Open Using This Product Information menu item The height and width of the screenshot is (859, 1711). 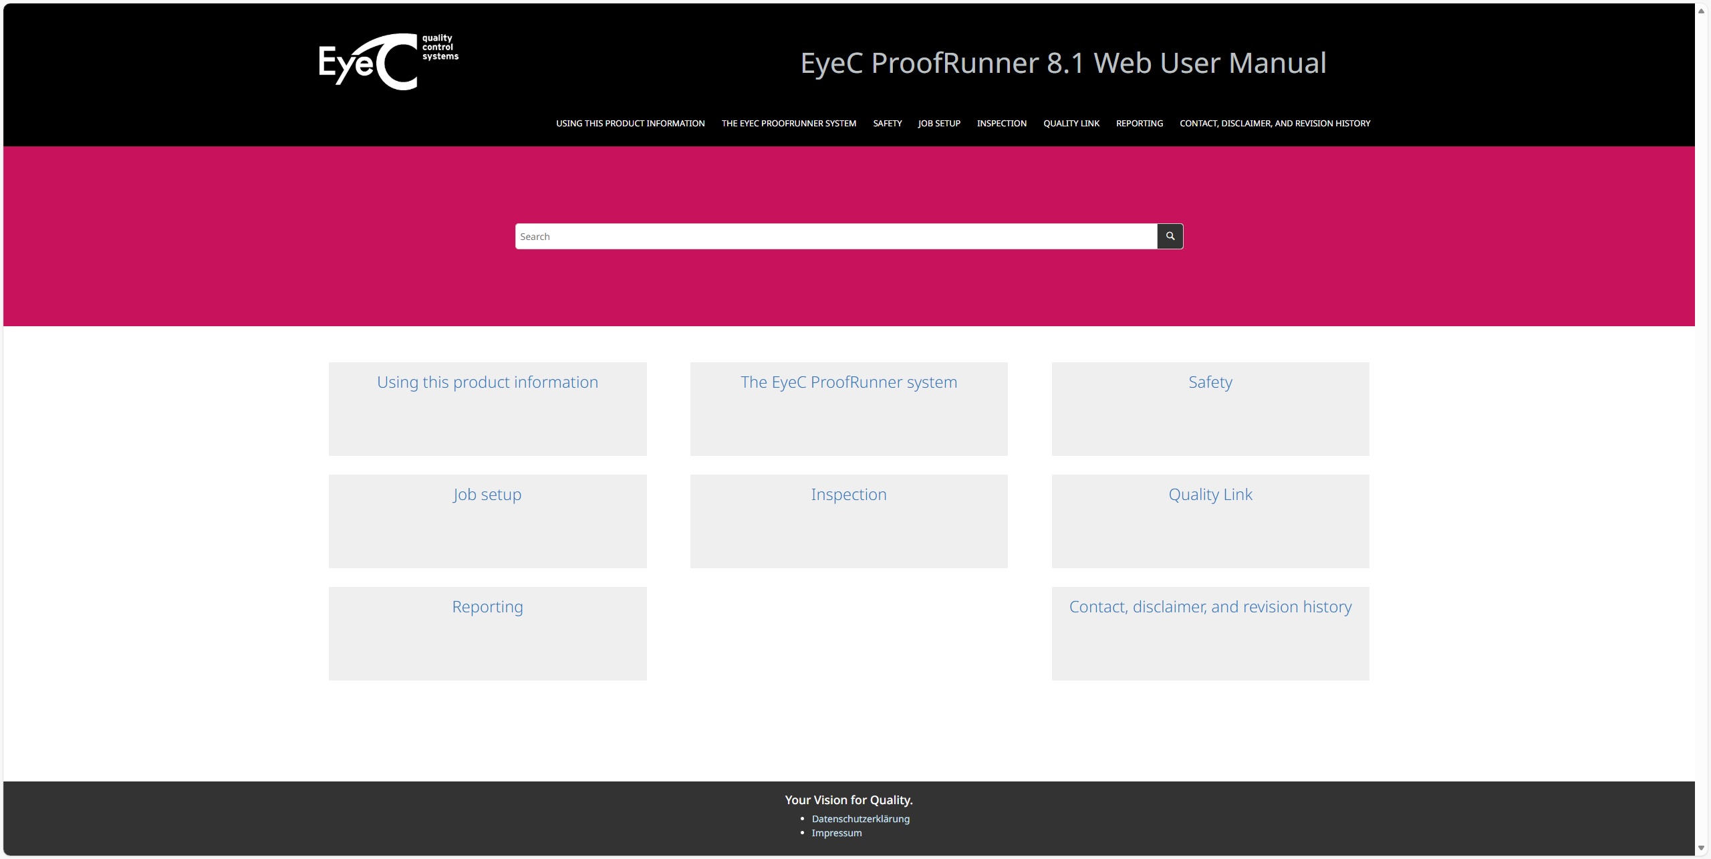[630, 124]
